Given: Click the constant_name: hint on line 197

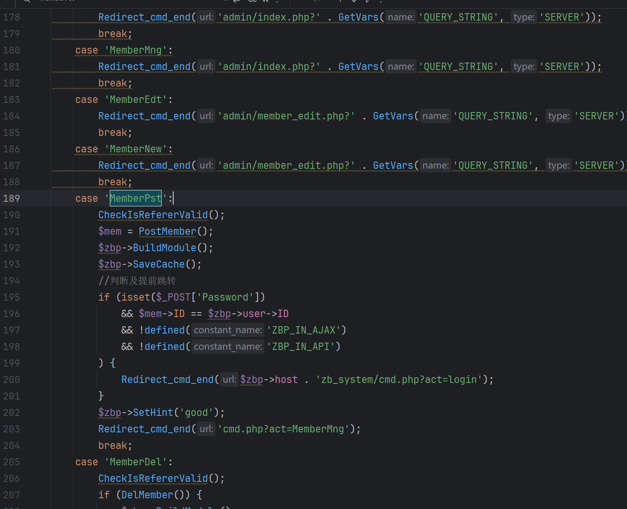Looking at the screenshot, I should point(228,330).
